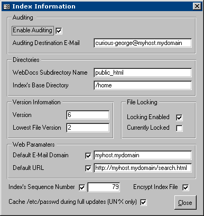Click the form icon in title bar
The height and width of the screenshot is (216, 204).
pos(7,6)
